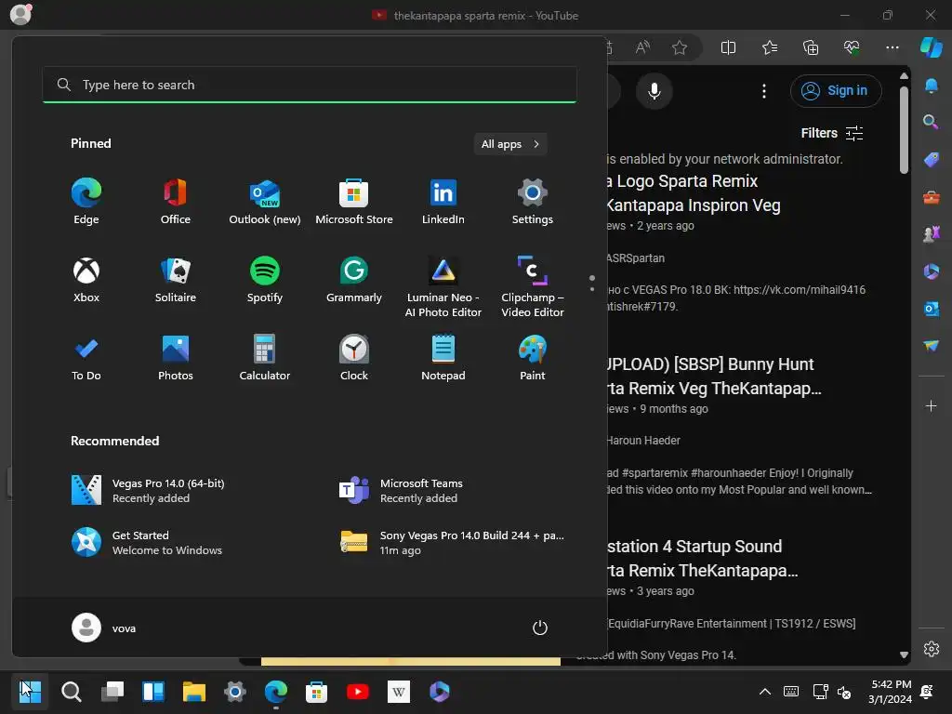Open YouTube app on taskbar
Screen dimensions: 952x714
[x=358, y=692]
